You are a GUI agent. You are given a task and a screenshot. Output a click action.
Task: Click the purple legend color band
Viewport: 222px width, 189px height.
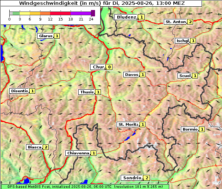(x=81, y=13)
